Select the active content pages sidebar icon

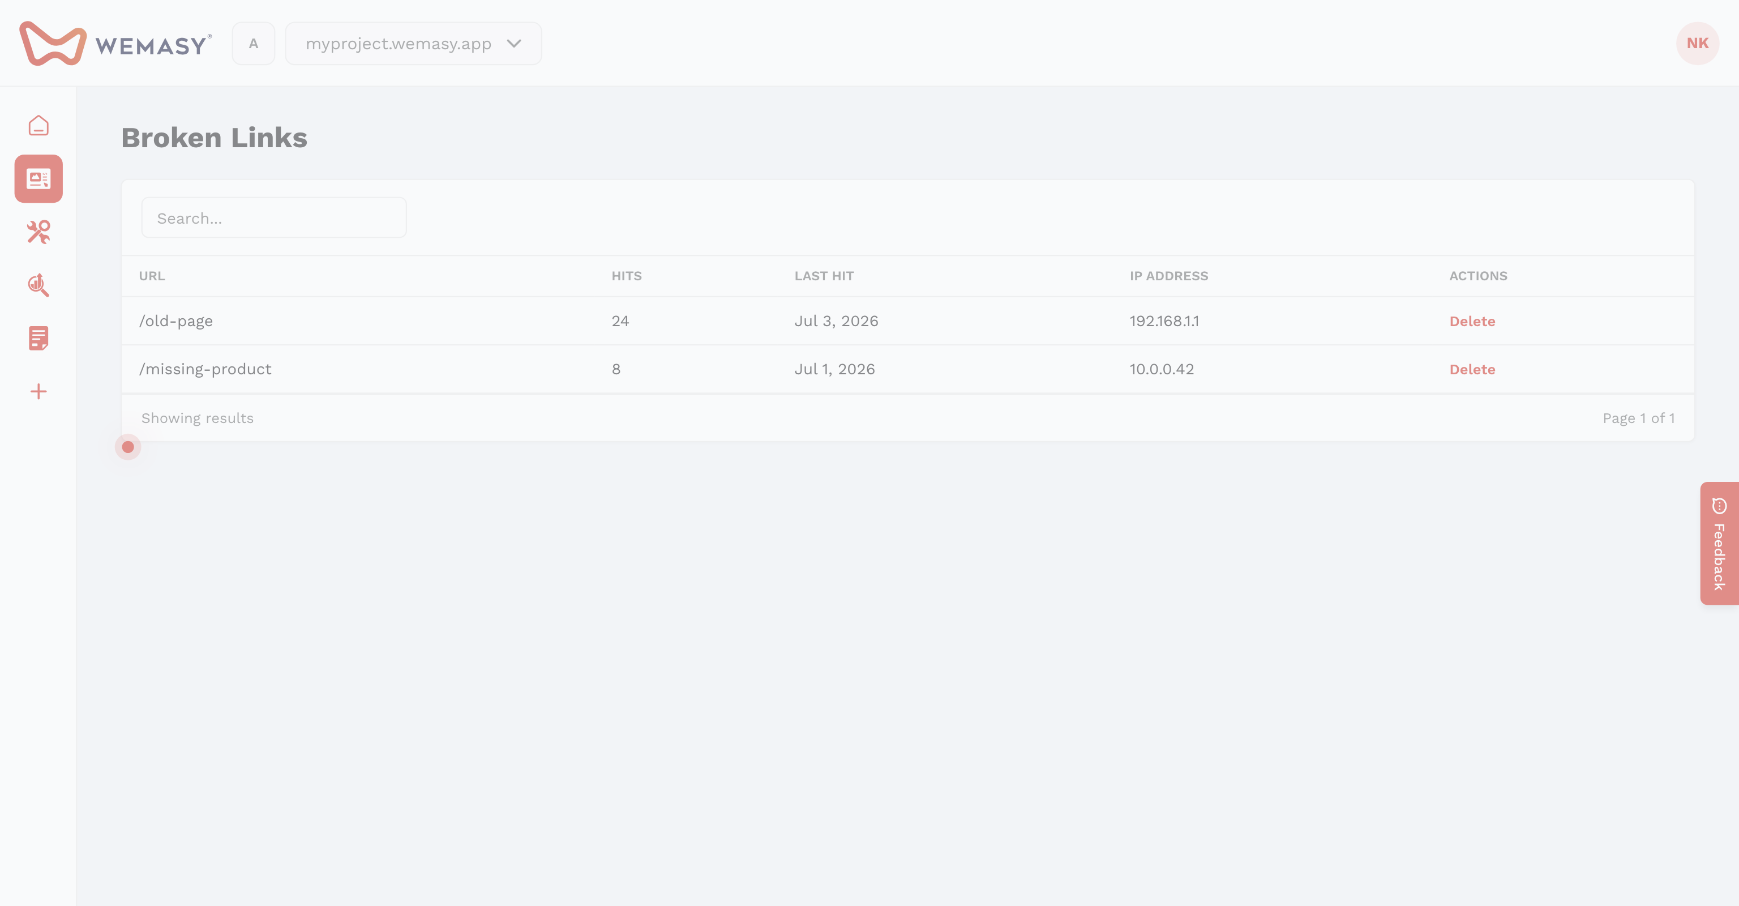tap(38, 179)
